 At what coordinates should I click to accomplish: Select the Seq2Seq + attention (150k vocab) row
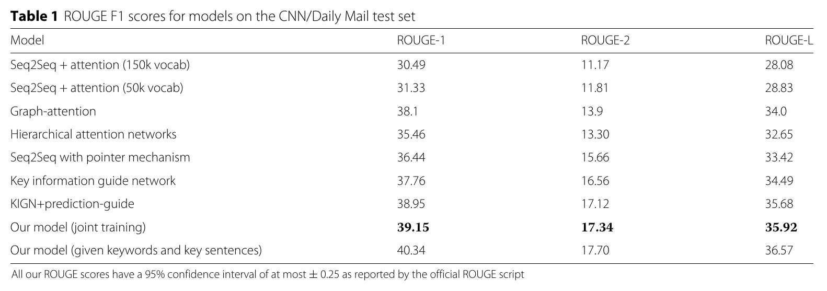click(x=412, y=65)
